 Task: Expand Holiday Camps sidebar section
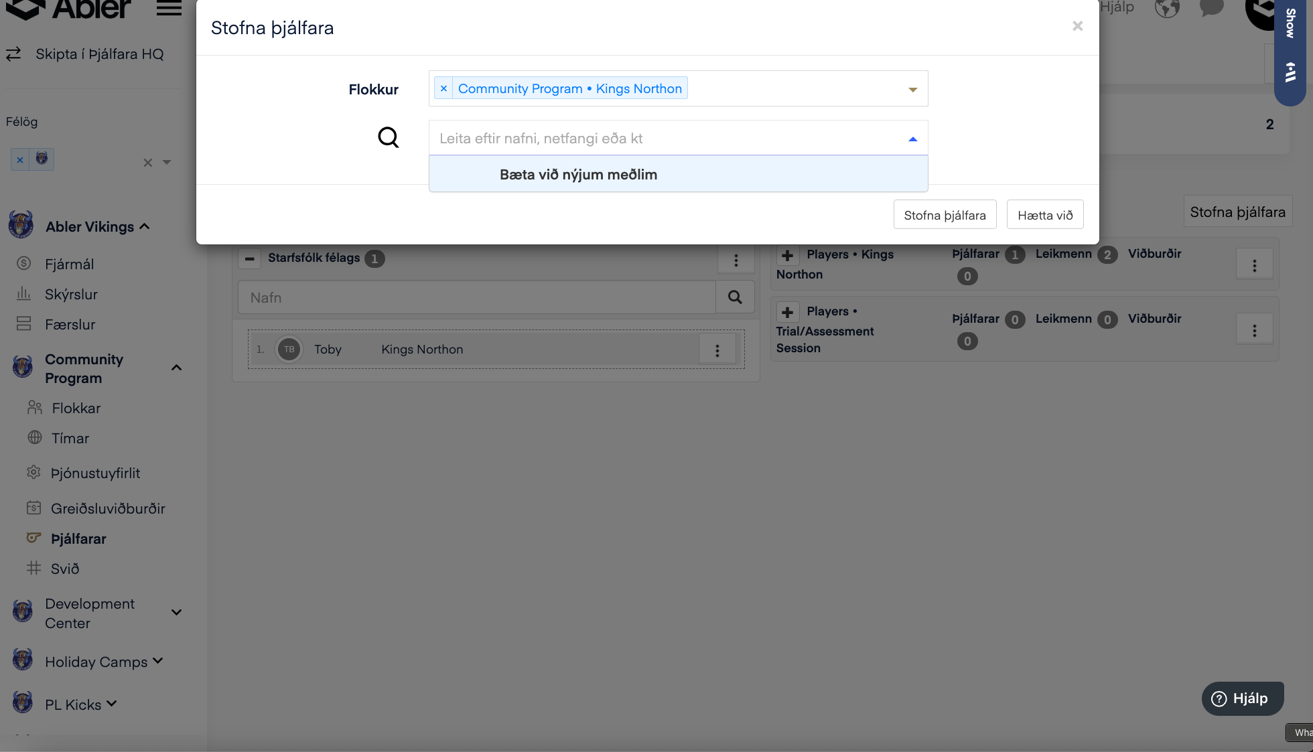[x=158, y=661]
